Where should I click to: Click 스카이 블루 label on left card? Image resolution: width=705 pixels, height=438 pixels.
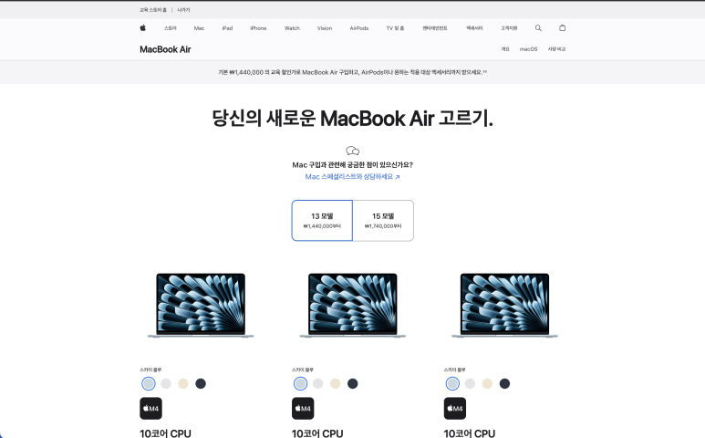(x=150, y=370)
